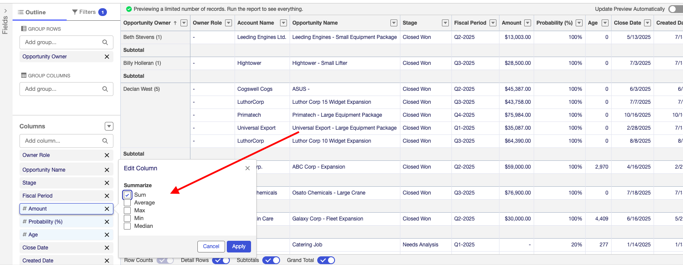Click search icon in Add column field

coord(105,141)
